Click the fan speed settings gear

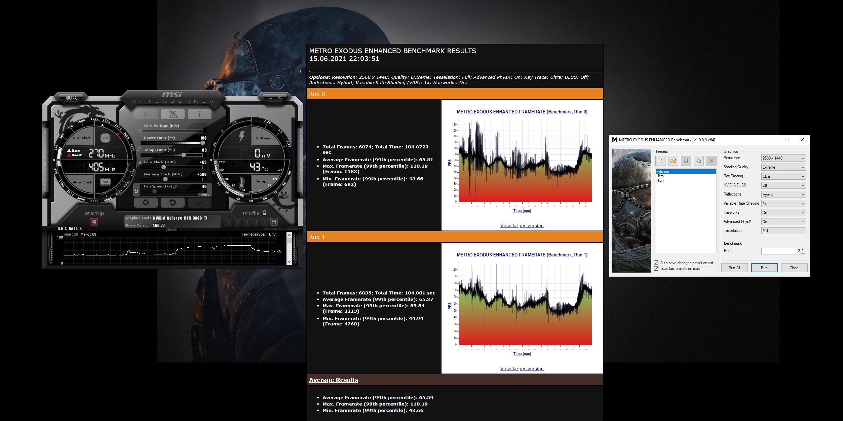tap(136, 191)
